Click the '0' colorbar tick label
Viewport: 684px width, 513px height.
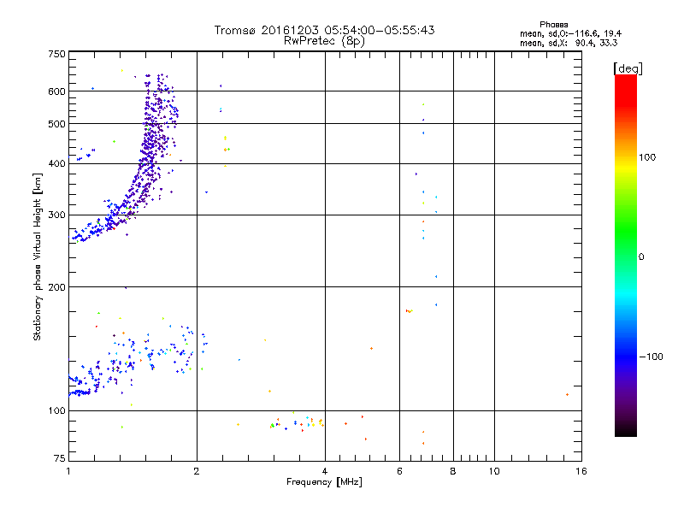click(x=641, y=257)
